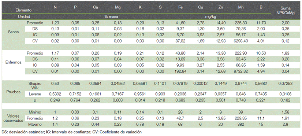Click the Levene row label

(x=35, y=94)
